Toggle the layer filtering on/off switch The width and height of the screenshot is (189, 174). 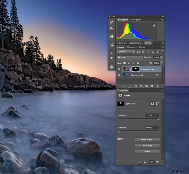[163, 52]
